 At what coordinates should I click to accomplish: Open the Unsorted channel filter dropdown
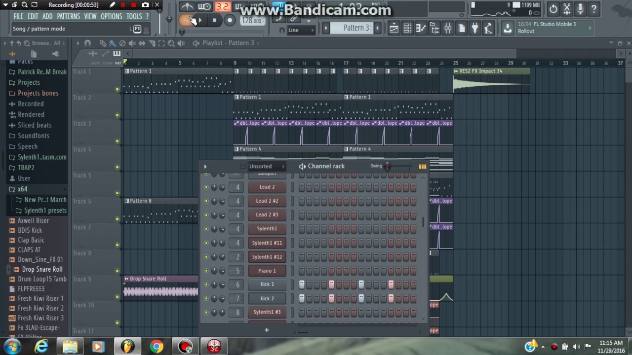pos(266,167)
